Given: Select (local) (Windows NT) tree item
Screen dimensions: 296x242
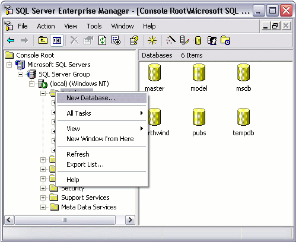Looking at the screenshot, I should pos(79,84).
